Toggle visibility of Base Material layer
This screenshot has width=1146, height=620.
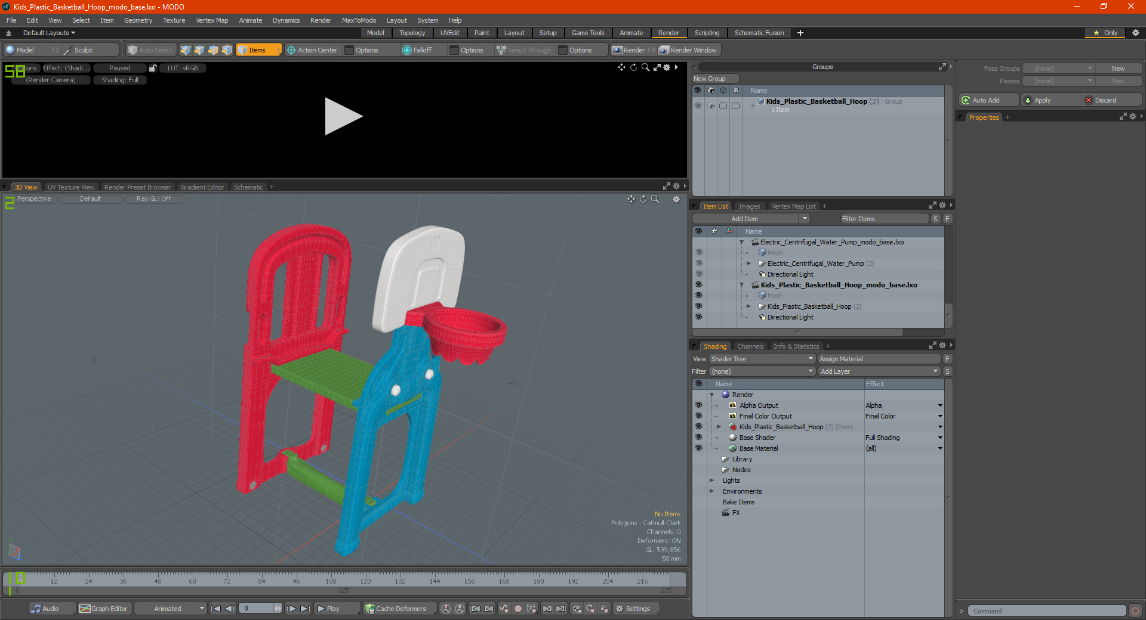[699, 448]
